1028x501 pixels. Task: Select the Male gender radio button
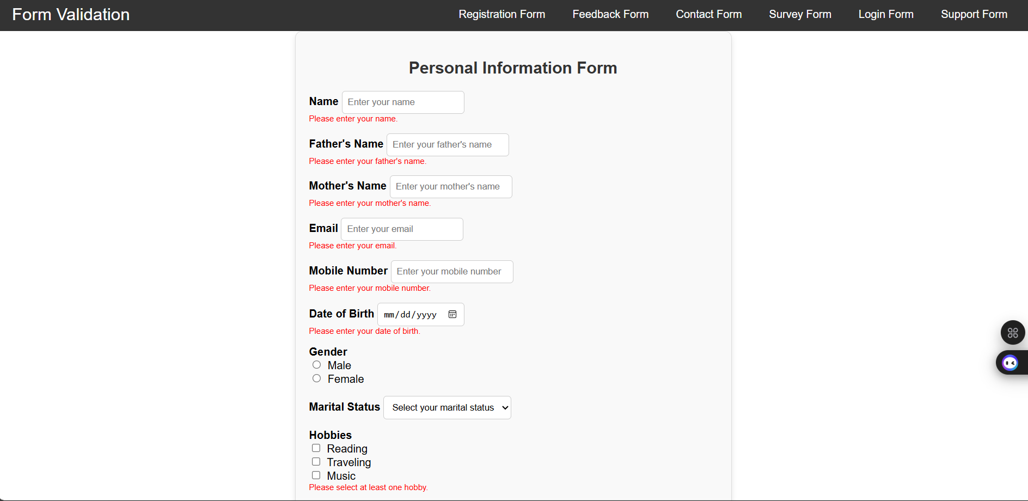pyautogui.click(x=316, y=364)
